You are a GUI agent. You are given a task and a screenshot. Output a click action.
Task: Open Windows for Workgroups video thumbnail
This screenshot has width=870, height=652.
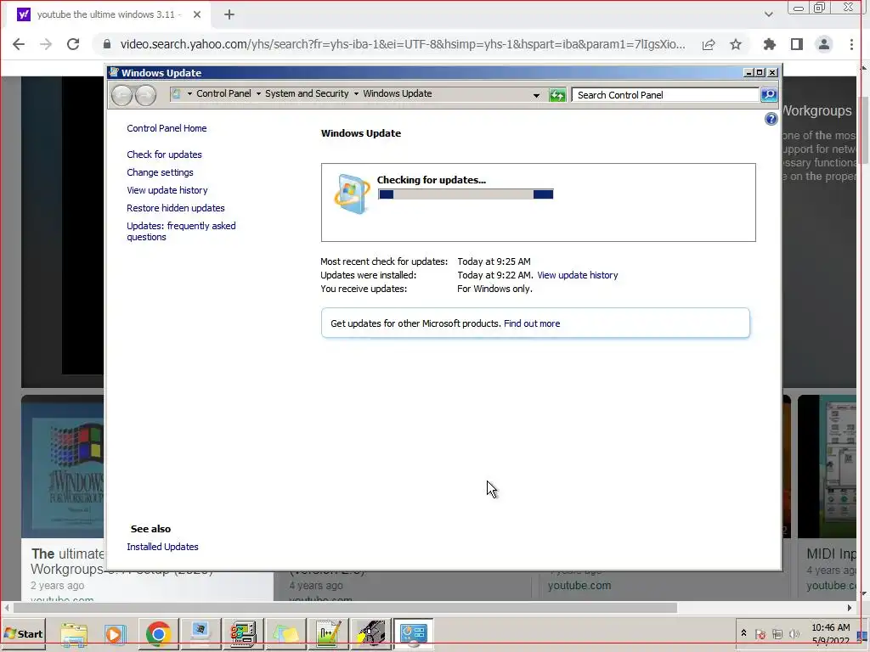(x=63, y=466)
